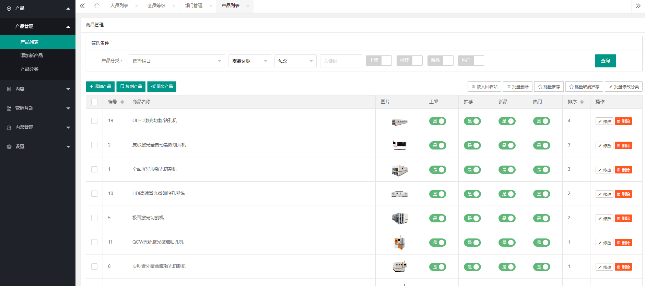Toggle 新品 switch for 全面屏异形激光切割机

507,170
